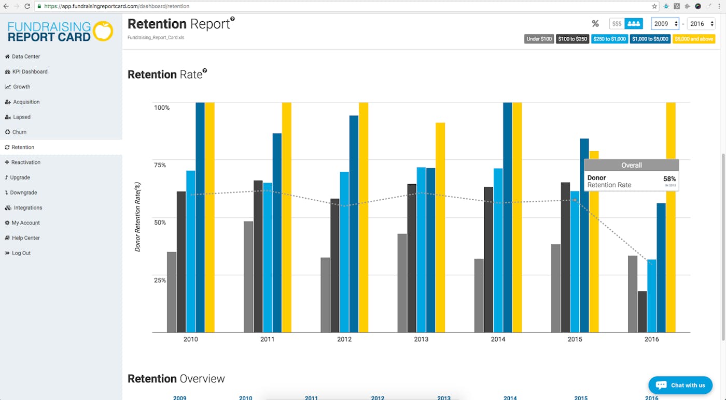
Task: Click the browser forward arrow
Action: (17, 6)
